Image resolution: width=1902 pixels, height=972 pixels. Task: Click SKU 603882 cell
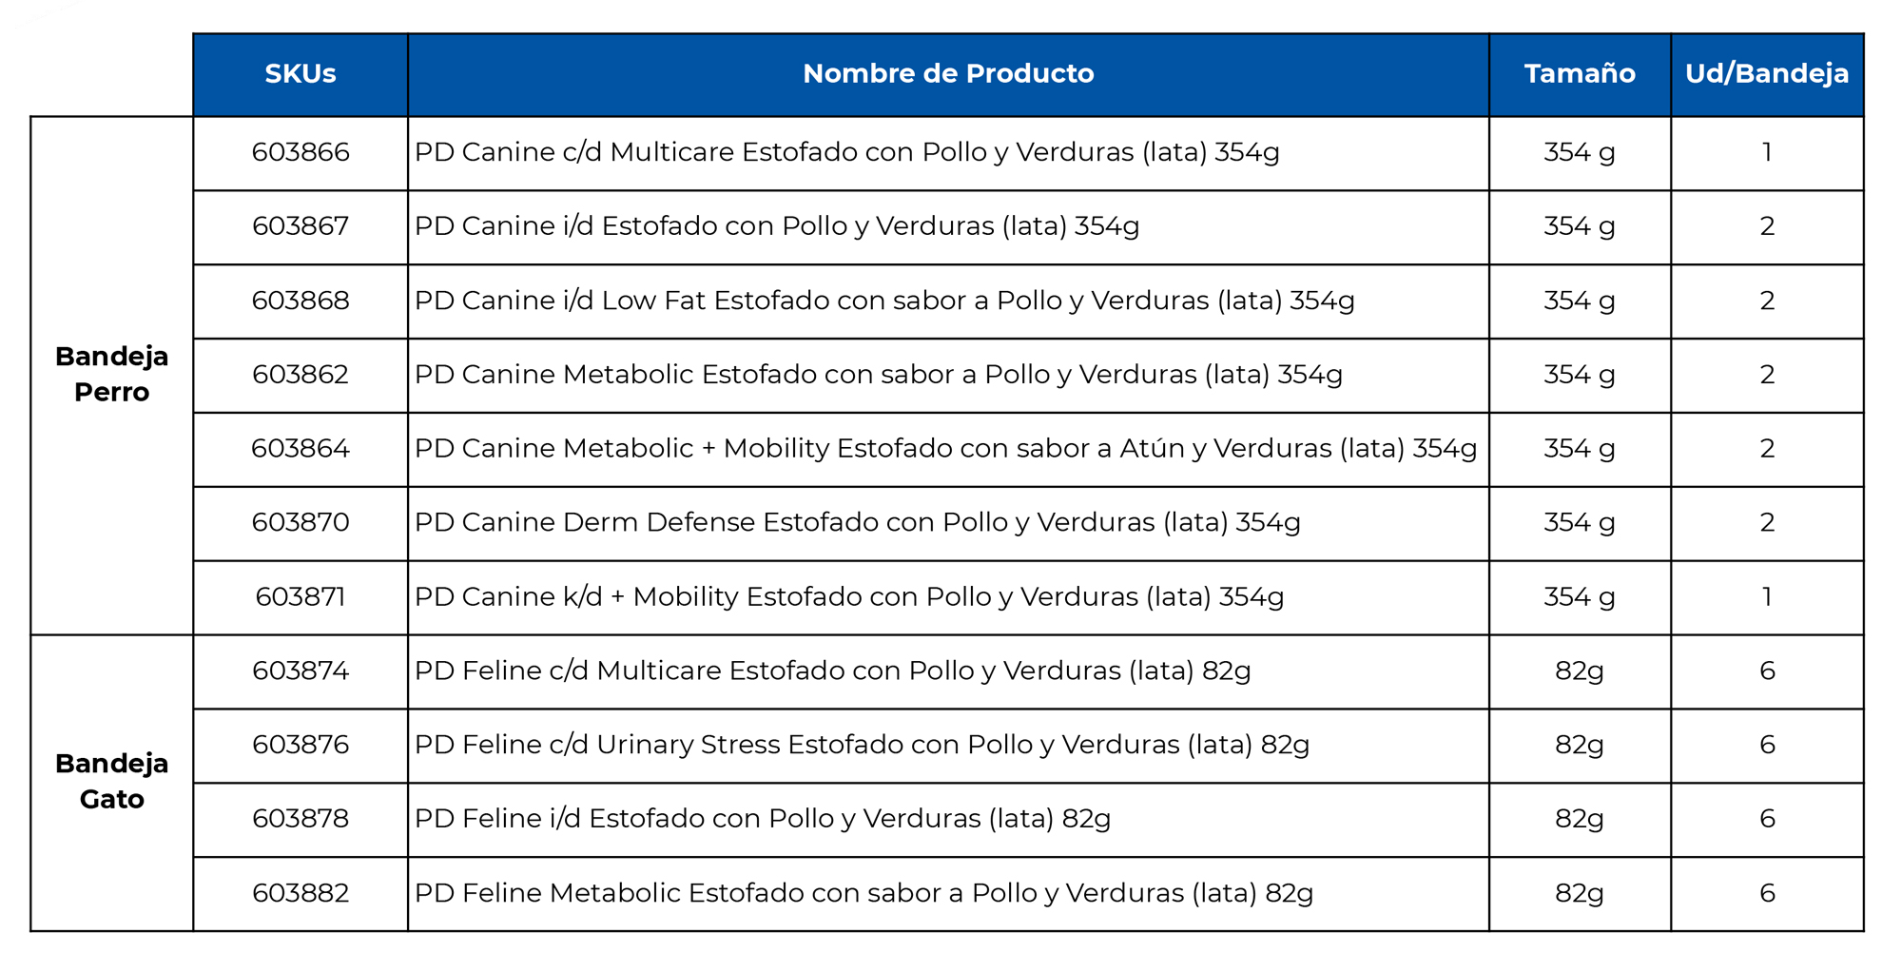301,893
